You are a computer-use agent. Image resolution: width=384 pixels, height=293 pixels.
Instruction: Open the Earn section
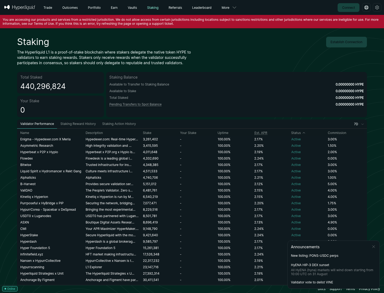(x=114, y=8)
